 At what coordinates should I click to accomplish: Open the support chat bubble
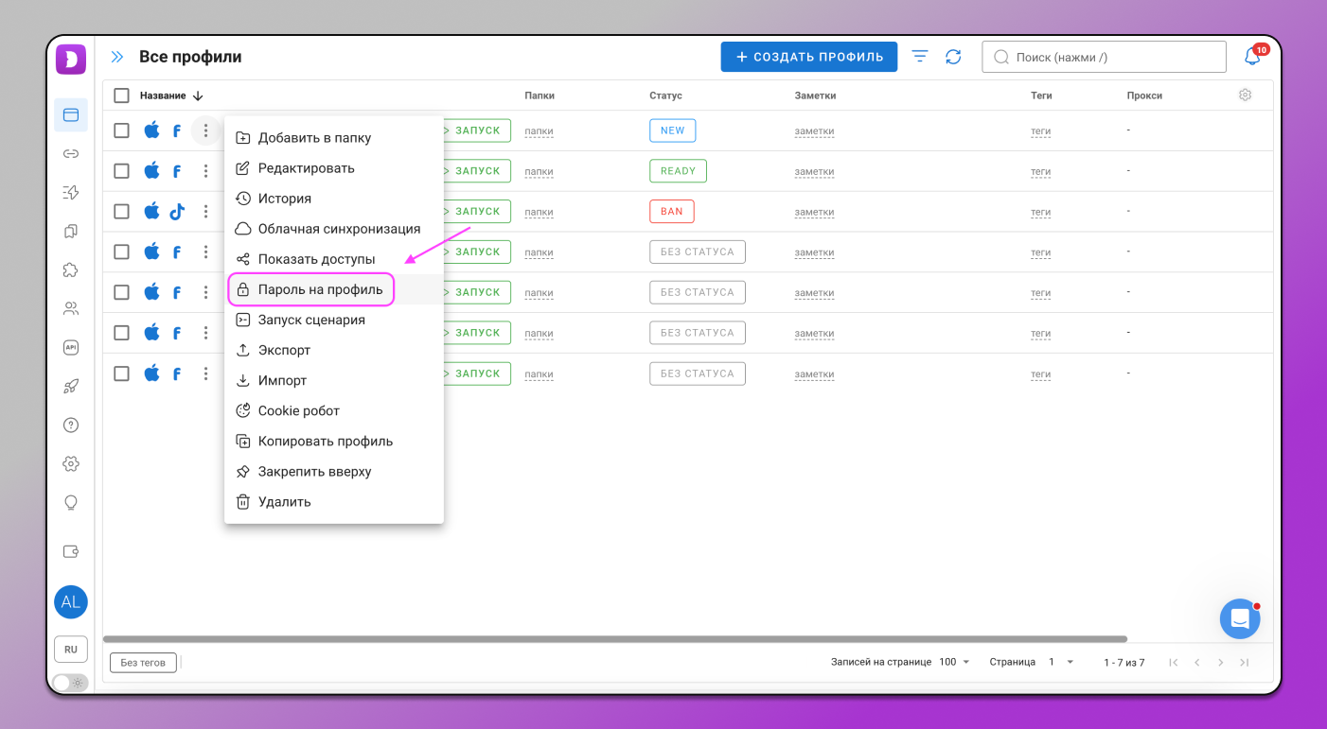1239,619
